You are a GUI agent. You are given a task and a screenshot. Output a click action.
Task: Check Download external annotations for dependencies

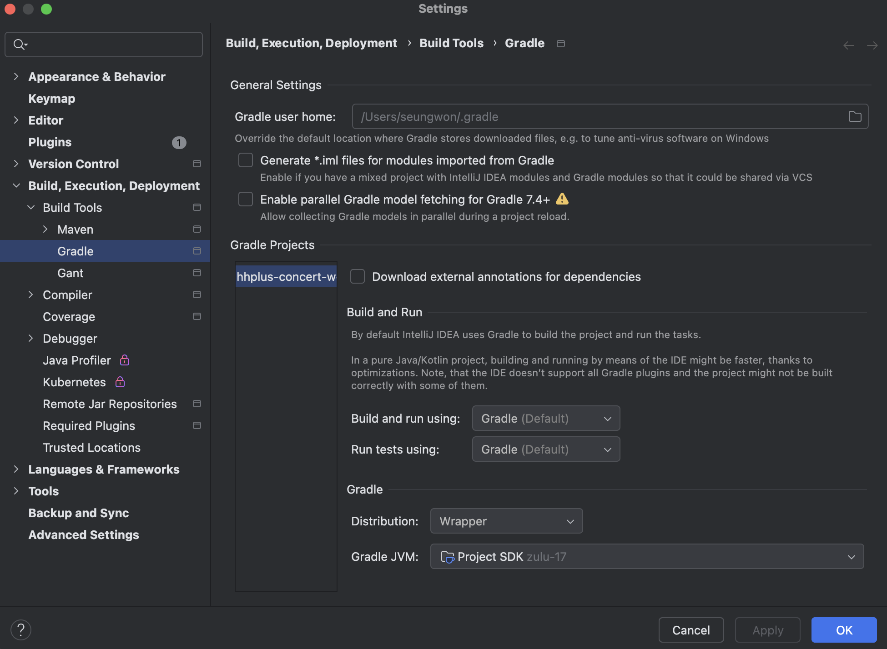358,276
